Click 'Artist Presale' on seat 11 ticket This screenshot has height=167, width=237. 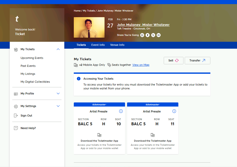pyautogui.click(x=152, y=111)
